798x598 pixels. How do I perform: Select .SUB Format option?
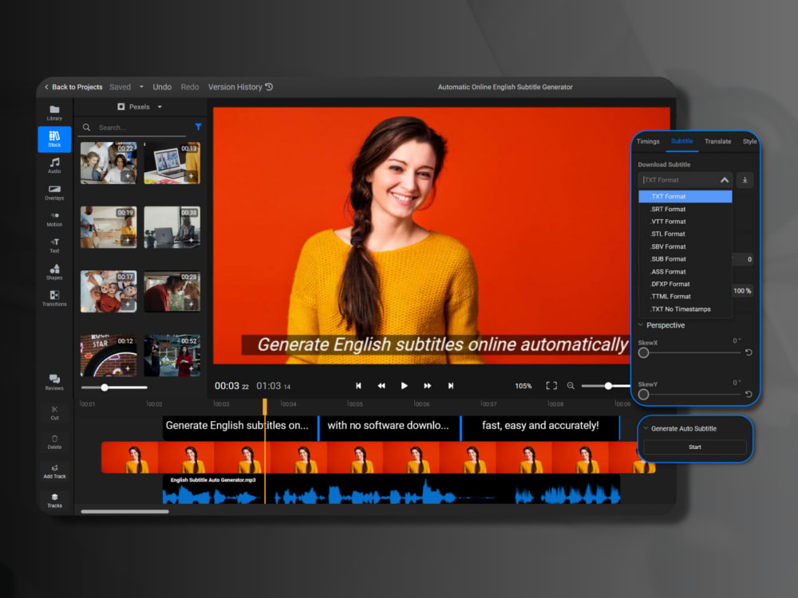pyautogui.click(x=685, y=259)
